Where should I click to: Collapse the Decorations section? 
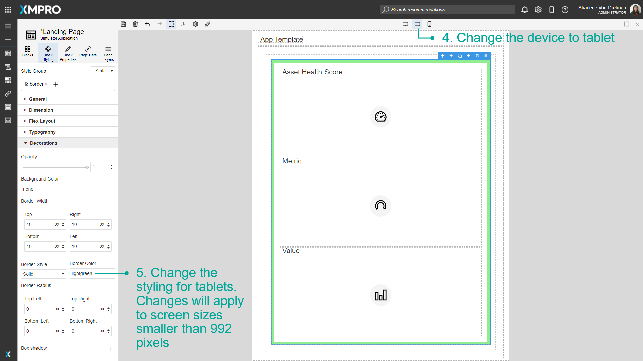(43, 143)
